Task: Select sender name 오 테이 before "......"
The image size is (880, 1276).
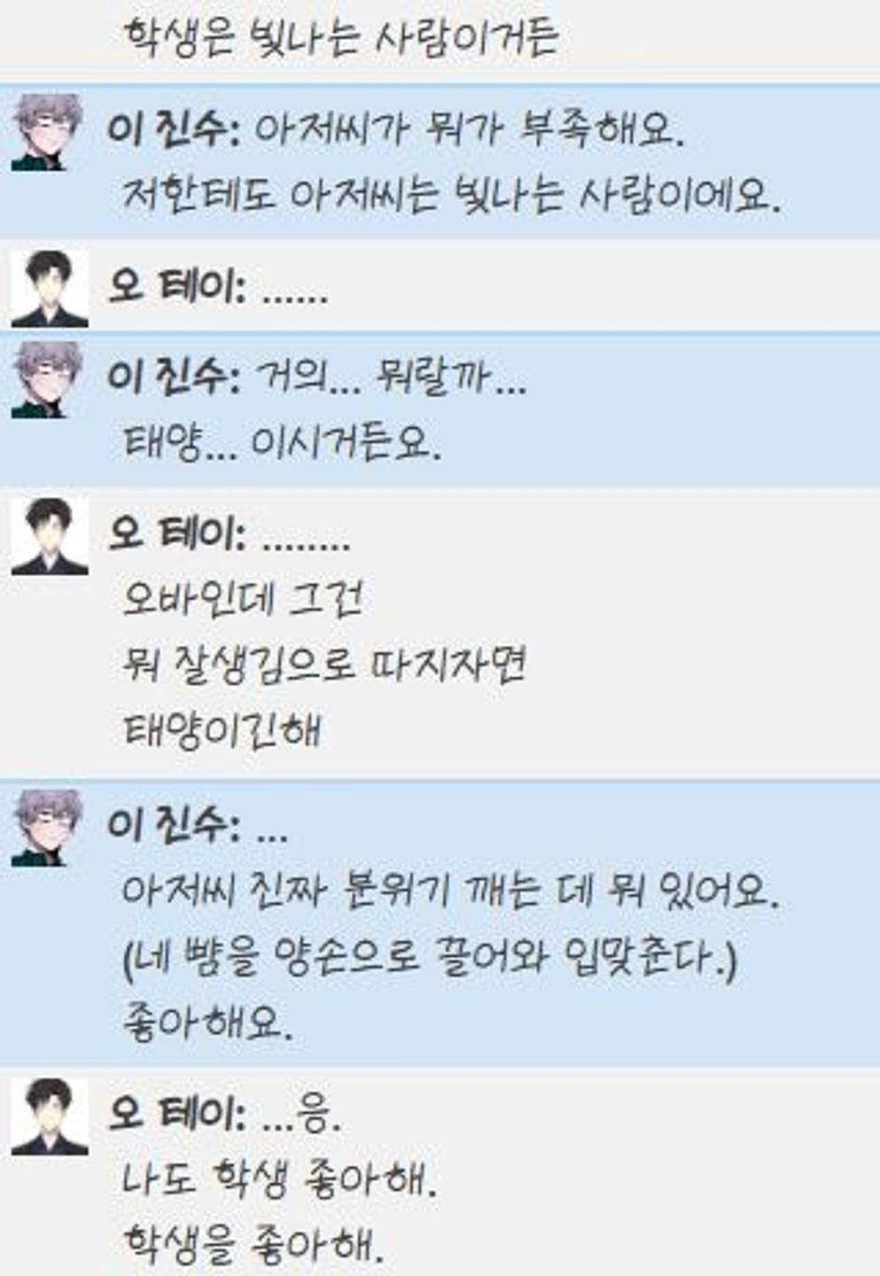Action: pyautogui.click(x=176, y=287)
